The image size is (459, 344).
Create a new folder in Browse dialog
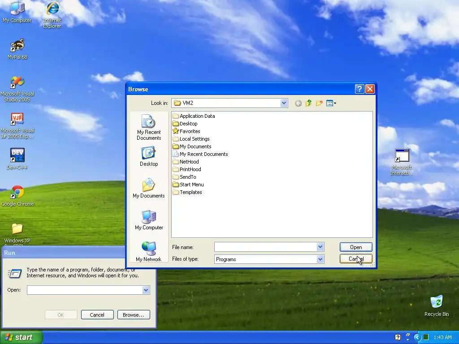pos(319,103)
